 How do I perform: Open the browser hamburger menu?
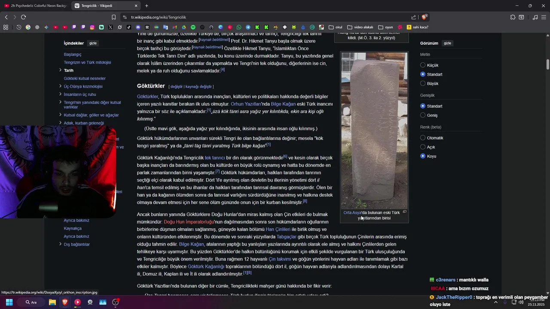[x=544, y=17]
